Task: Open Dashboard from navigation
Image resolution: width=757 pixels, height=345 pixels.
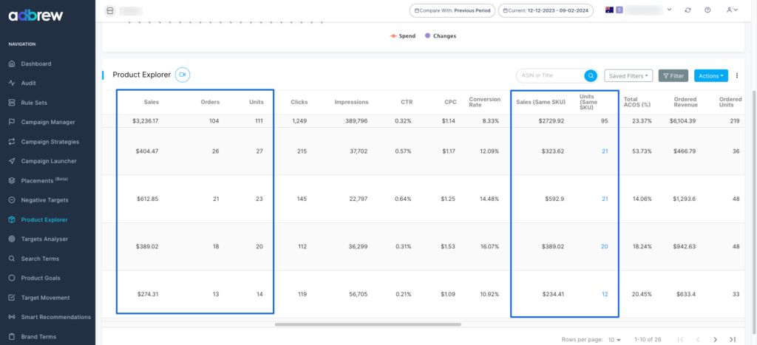Action: (x=36, y=64)
